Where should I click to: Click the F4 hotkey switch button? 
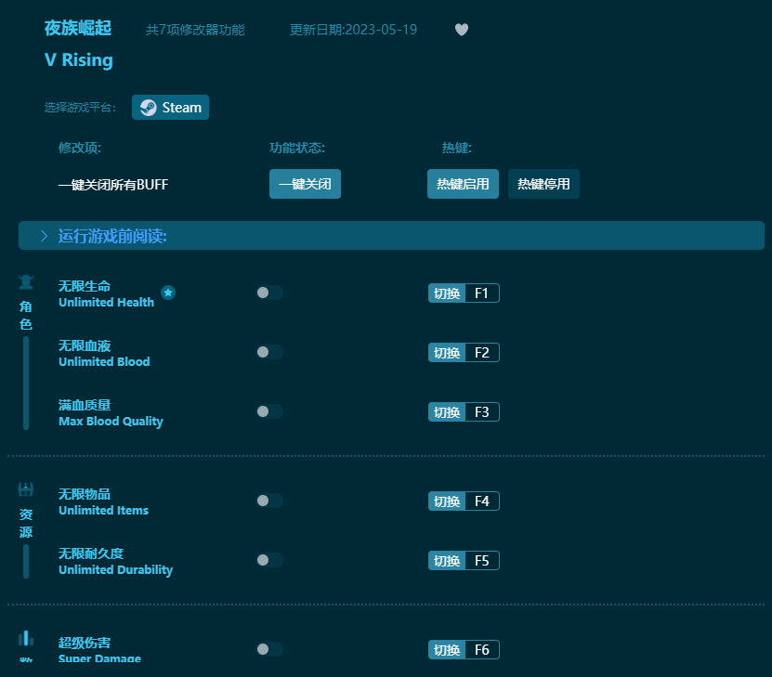click(x=464, y=501)
